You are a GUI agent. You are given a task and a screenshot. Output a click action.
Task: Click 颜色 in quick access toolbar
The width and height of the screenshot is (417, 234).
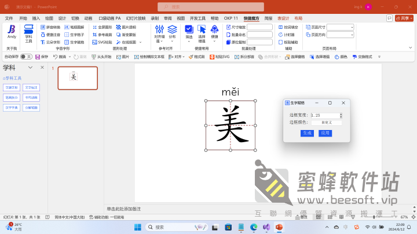coord(341,57)
